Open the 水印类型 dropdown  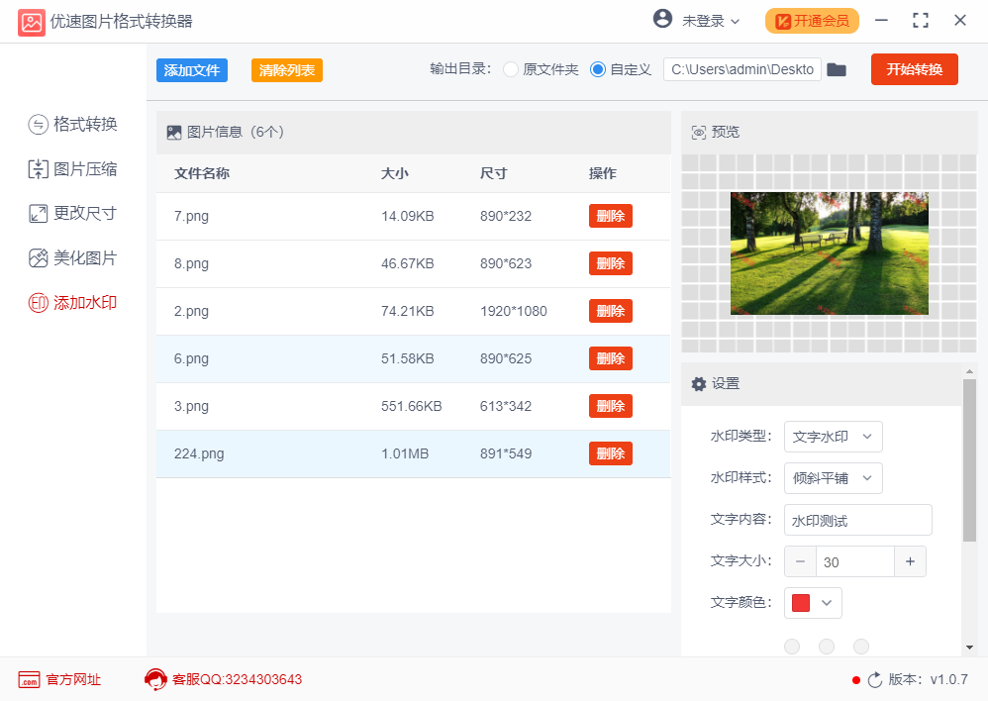pos(833,437)
